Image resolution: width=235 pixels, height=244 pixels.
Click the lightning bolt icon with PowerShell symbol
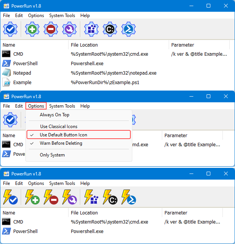click(128, 197)
